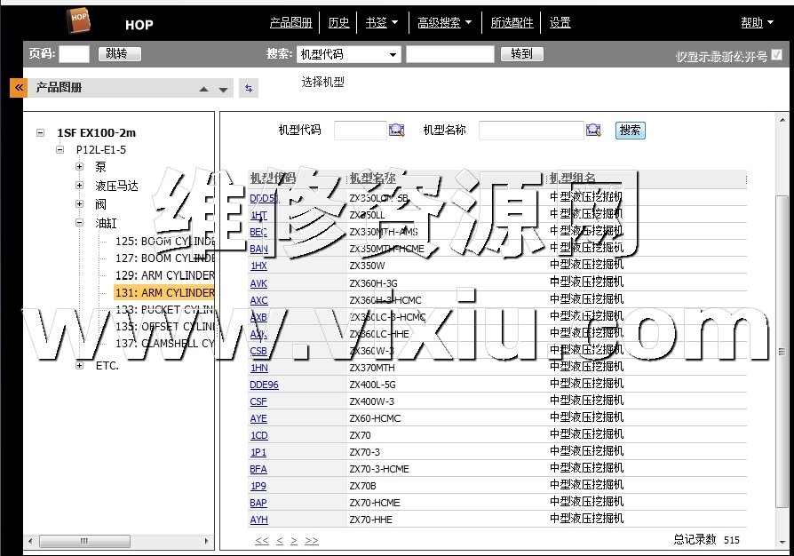Toggle 仅显示最新公开号 checkbox
Viewport: 794px width, 556px height.
click(x=777, y=55)
